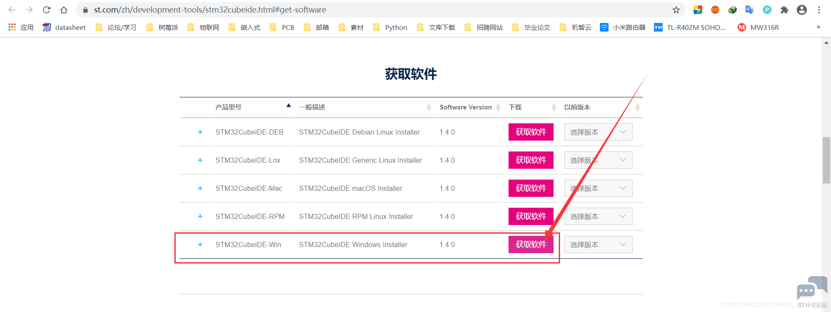Open the TL-R402M SOHO bookmark
Image resolution: width=831 pixels, height=312 pixels.
tap(690, 27)
